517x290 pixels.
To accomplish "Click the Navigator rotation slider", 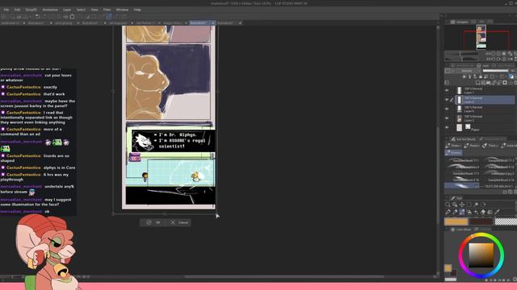I will click(x=461, y=59).
